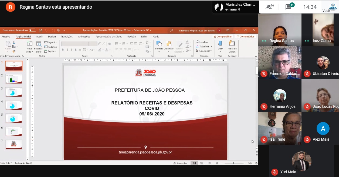Screen dimensions: 339x177
Task: Click the zoom slider handle
Action: coord(233,163)
